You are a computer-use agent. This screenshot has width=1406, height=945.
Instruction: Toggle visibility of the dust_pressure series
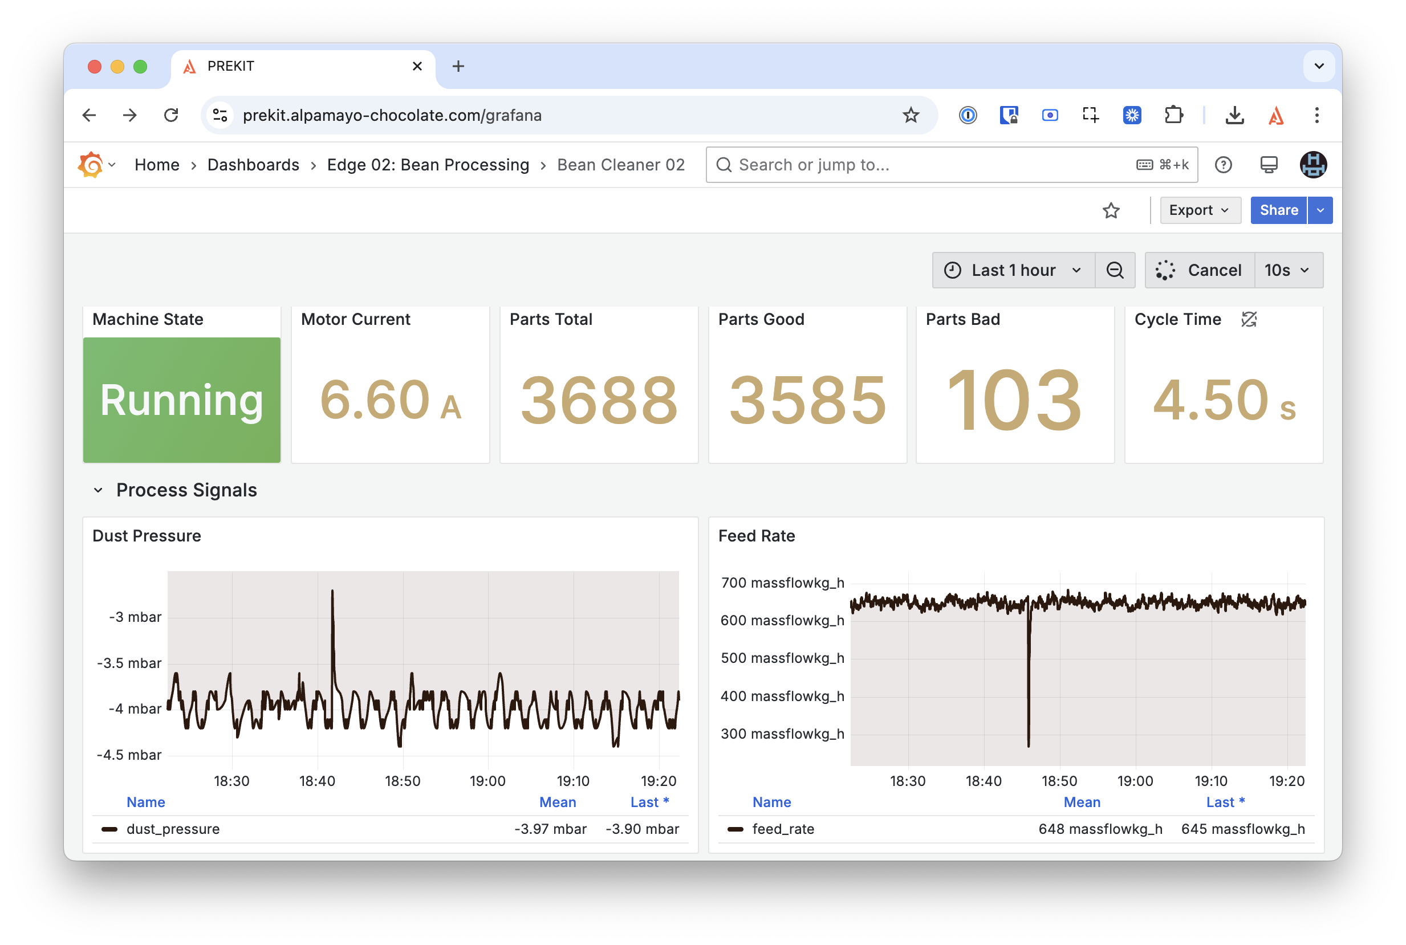pyautogui.click(x=173, y=829)
